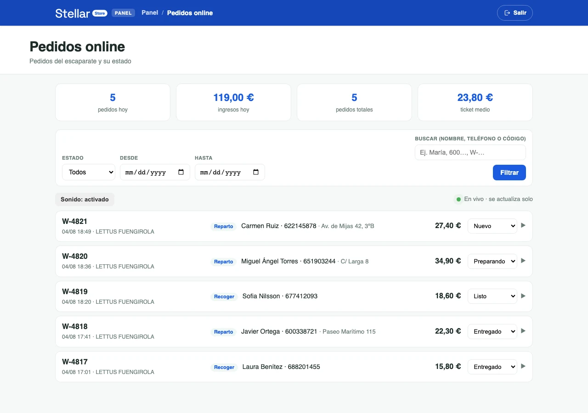588x413 pixels.
Task: Click the Desde date field
Action: (155, 172)
